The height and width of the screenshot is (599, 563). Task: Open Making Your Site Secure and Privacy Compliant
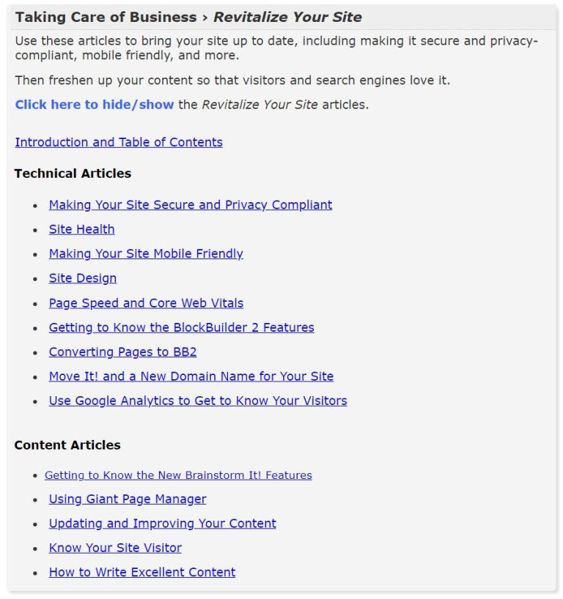(x=190, y=205)
